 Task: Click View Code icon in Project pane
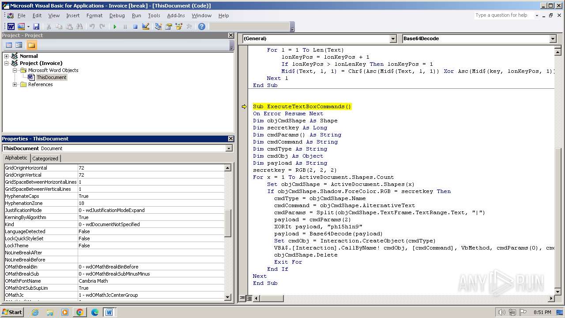[9, 45]
